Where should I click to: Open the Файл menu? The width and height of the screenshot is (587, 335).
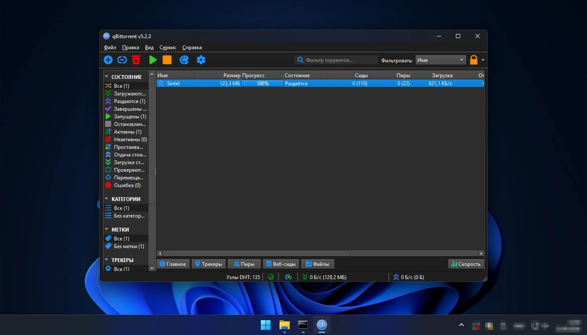pyautogui.click(x=110, y=47)
